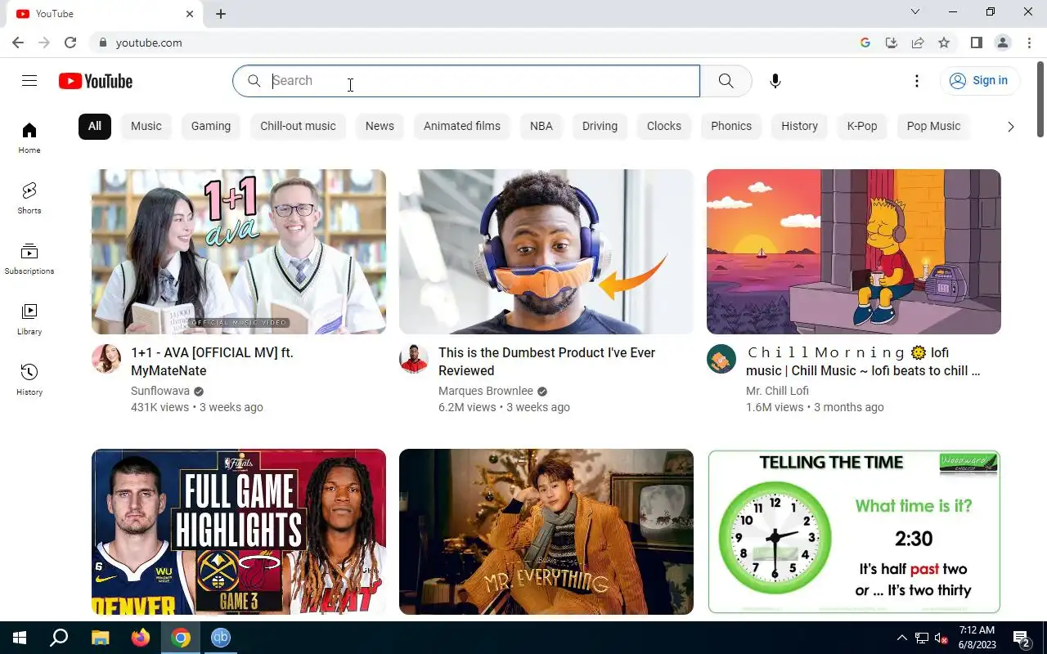Go to Home in sidebar
The width and height of the screenshot is (1047, 654).
pyautogui.click(x=29, y=138)
